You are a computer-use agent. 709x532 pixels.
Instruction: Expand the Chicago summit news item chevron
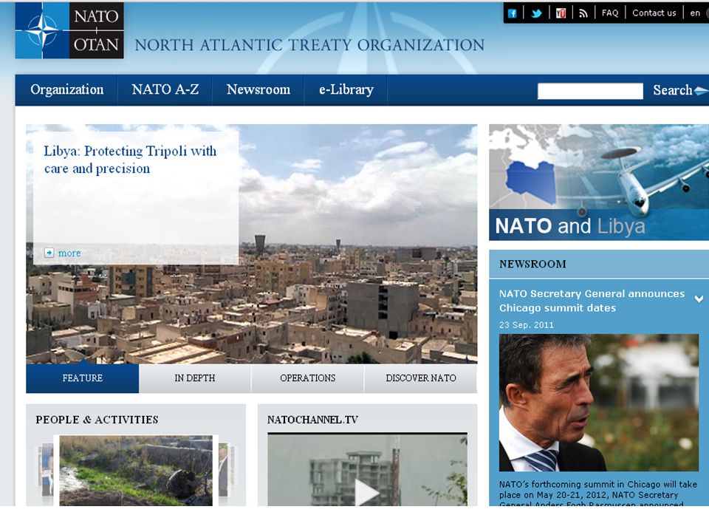tap(699, 299)
